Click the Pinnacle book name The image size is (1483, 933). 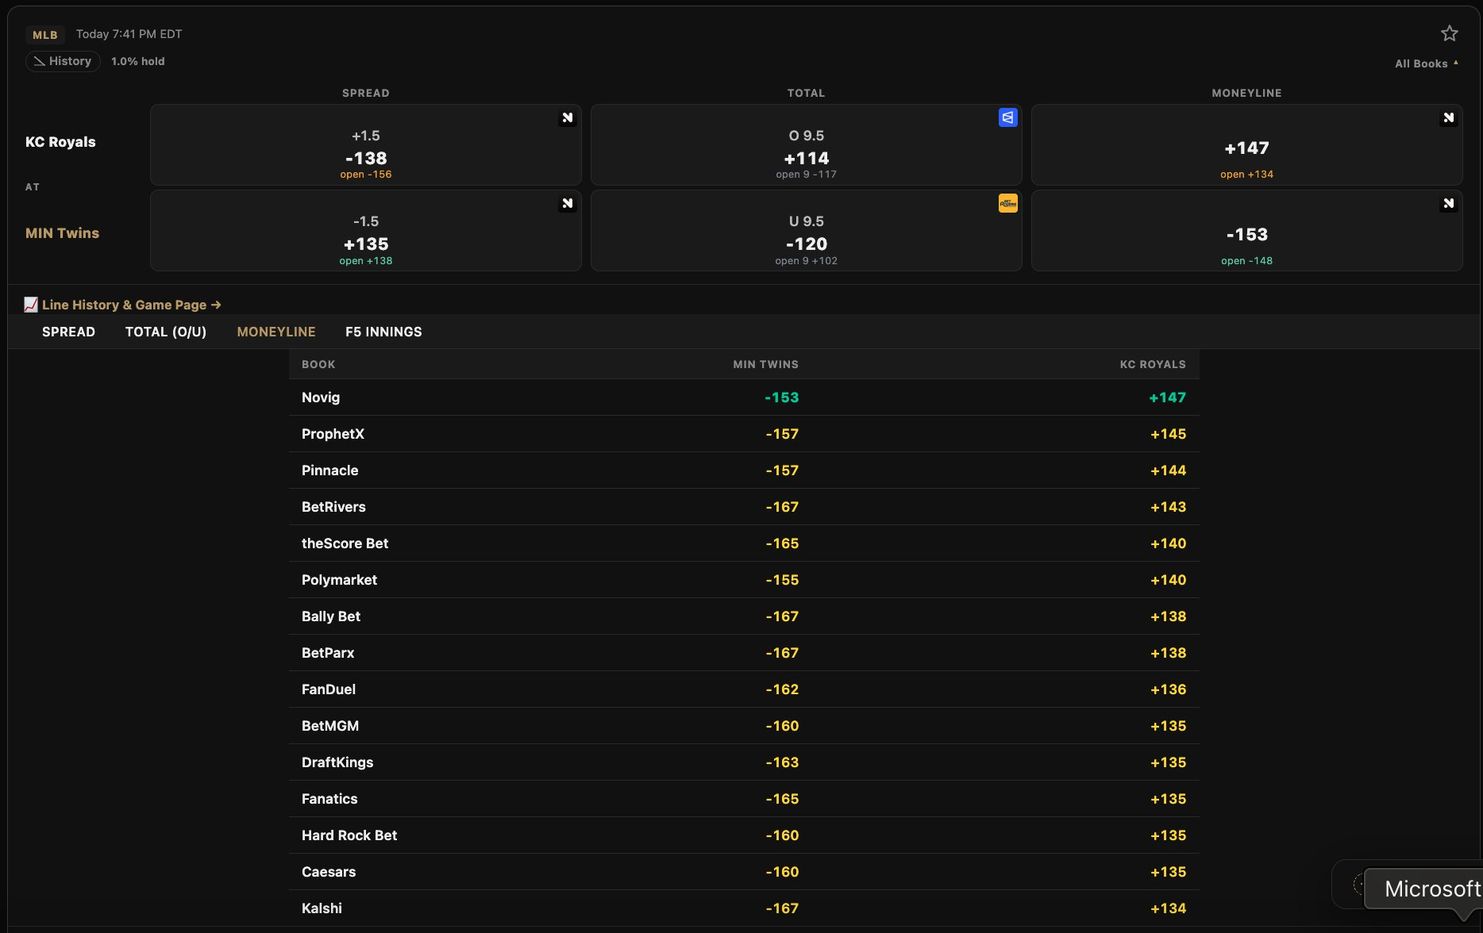tap(330, 470)
